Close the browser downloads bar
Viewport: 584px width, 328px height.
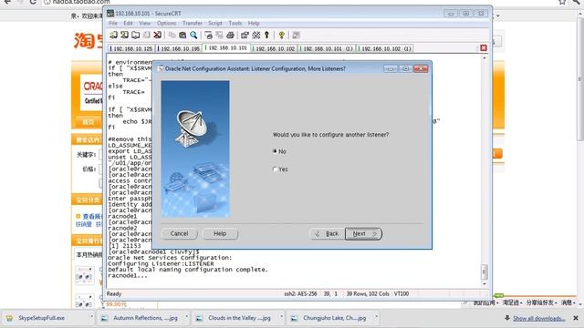tap(576, 318)
